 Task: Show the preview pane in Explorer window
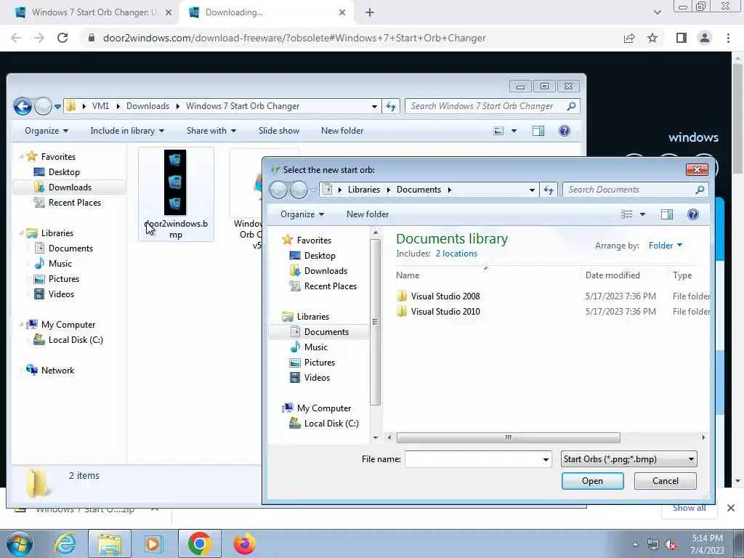coord(538,131)
